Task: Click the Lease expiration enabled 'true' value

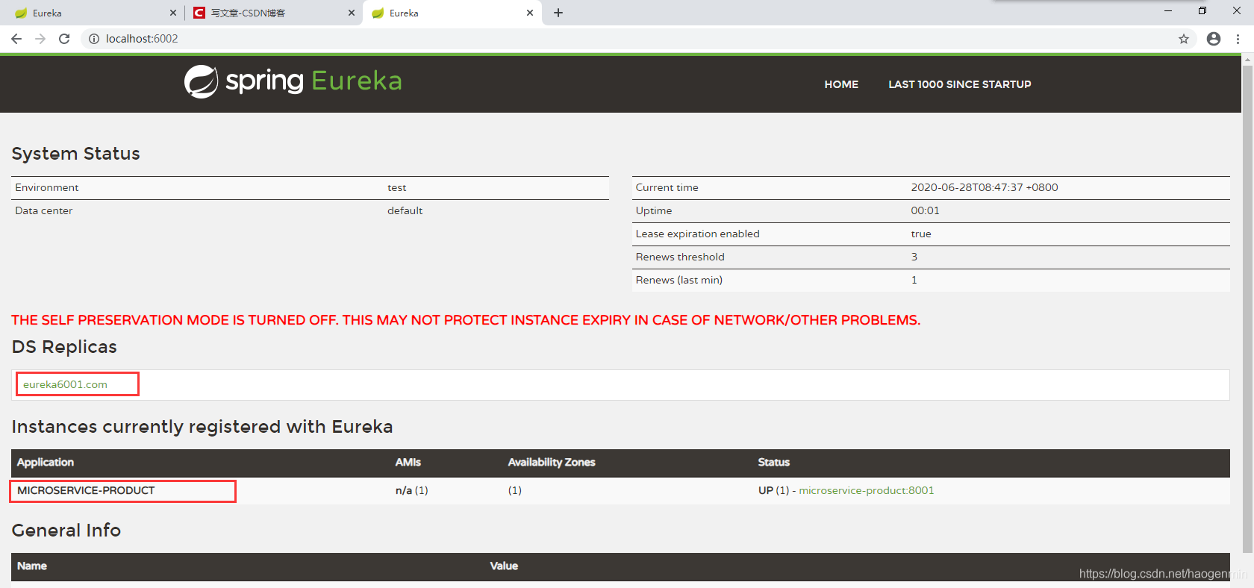Action: click(921, 234)
